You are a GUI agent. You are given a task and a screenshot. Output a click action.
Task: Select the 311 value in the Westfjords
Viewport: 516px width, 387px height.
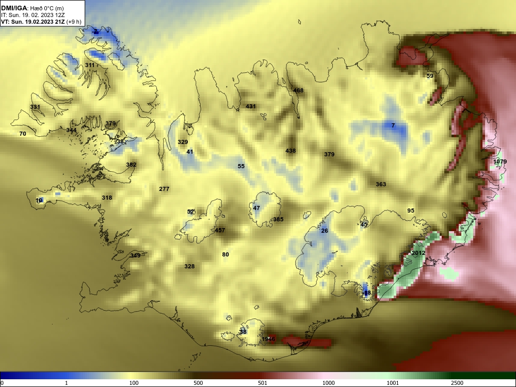[x=90, y=65]
